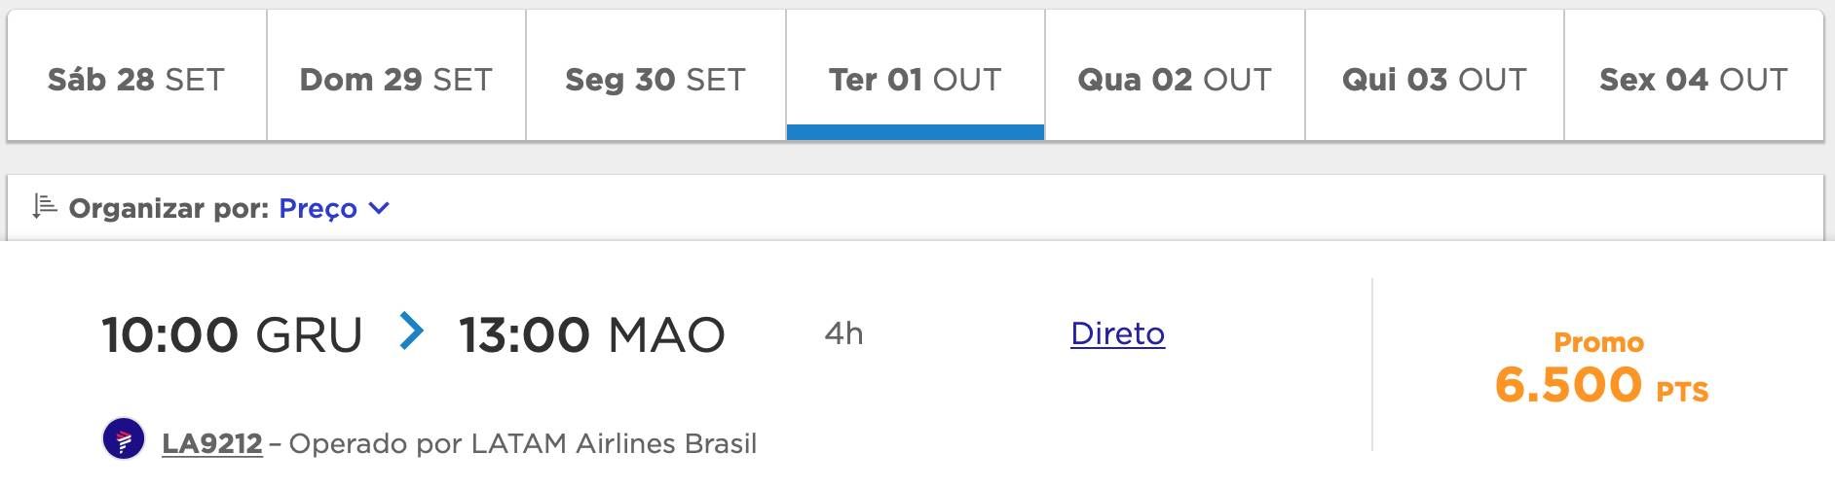1835x488 pixels.
Task: Pick the Qui 03 OUT date tab
Action: [x=1434, y=79]
